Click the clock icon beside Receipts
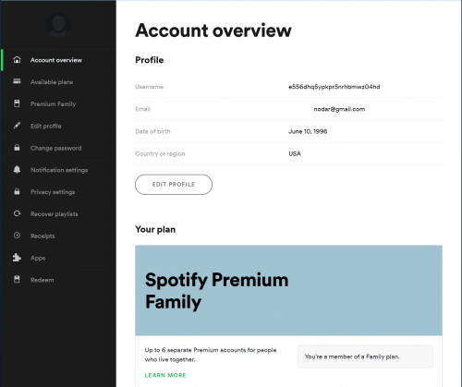This screenshot has width=462, height=387. tap(17, 236)
